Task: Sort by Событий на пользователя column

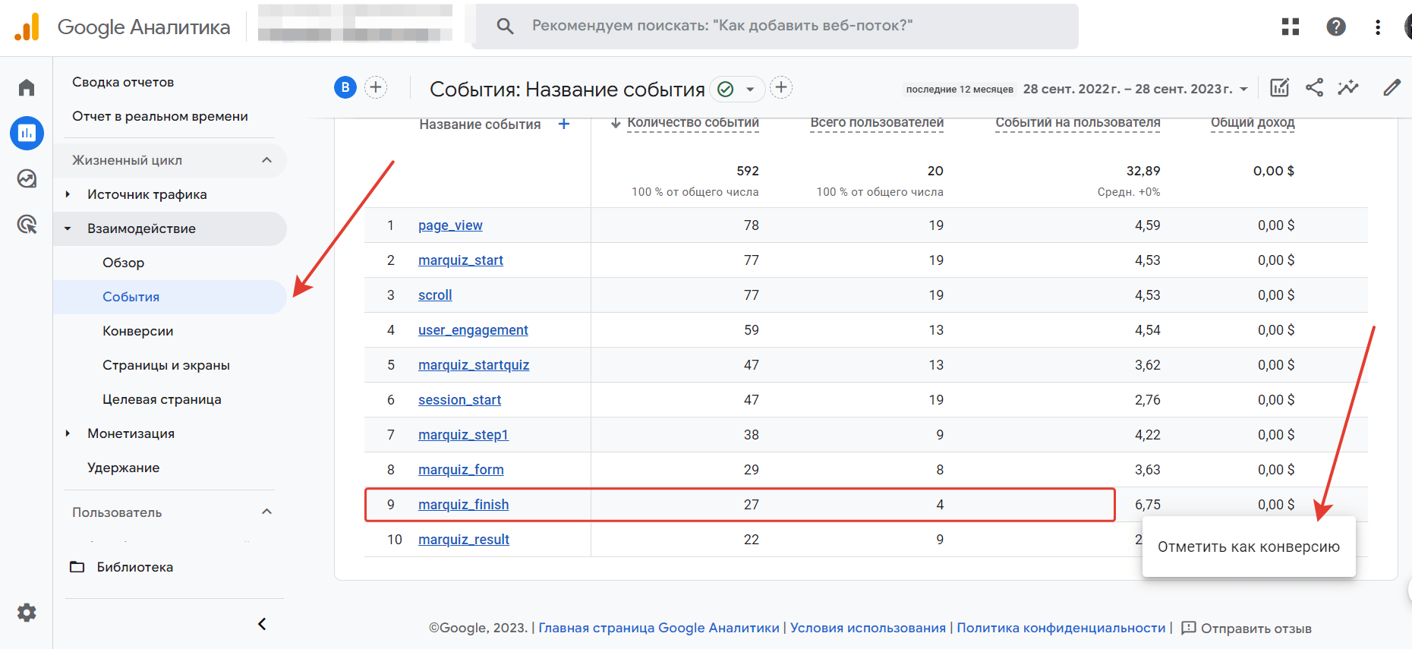Action: click(1078, 123)
